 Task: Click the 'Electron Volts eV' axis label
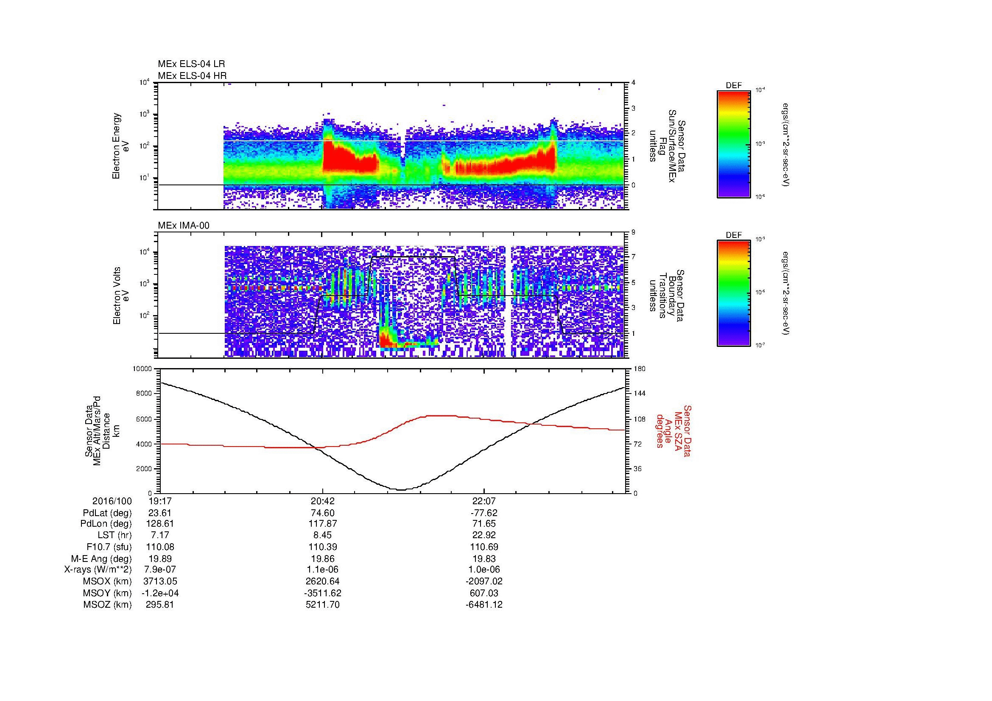click(120, 296)
